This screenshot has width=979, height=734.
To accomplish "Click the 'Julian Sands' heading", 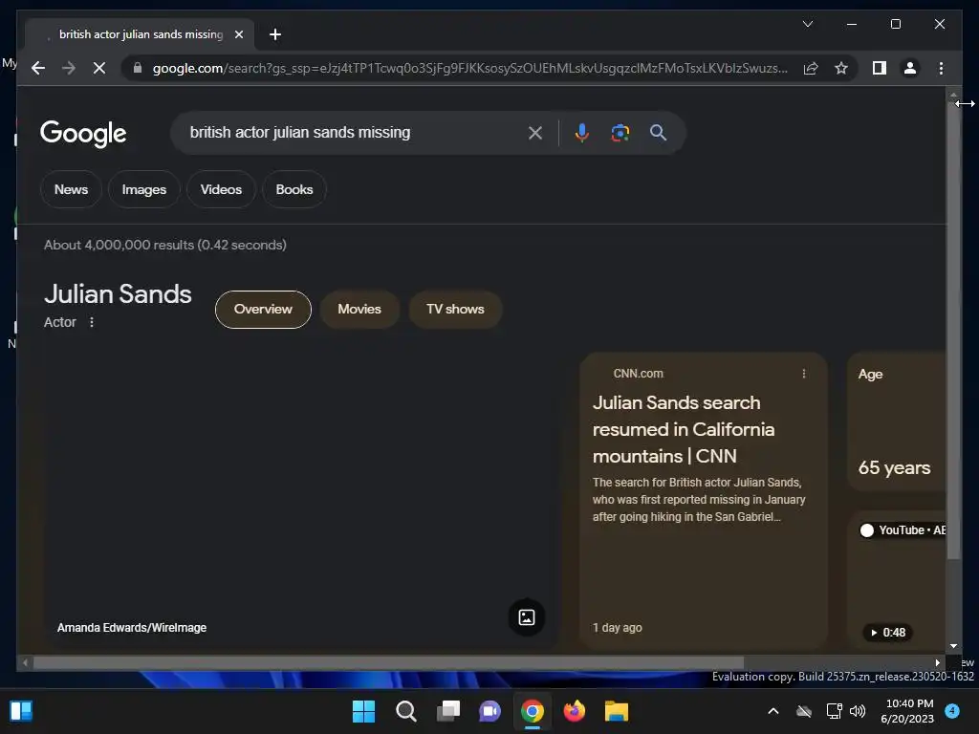I will tap(118, 294).
